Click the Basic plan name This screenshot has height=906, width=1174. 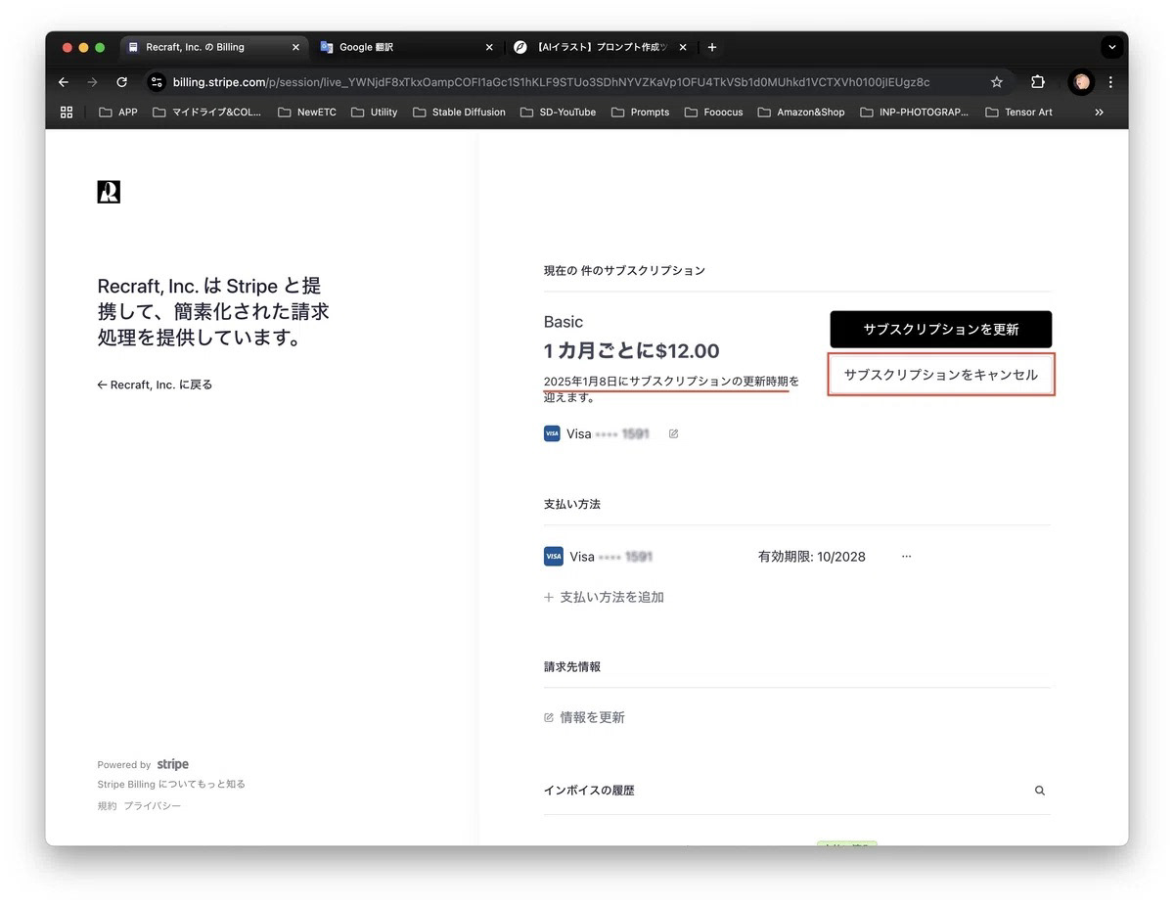(564, 322)
